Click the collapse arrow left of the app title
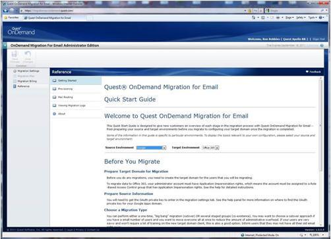This screenshot has height=239, width=331. (x=5, y=45)
